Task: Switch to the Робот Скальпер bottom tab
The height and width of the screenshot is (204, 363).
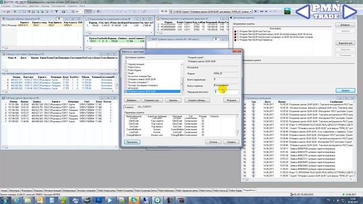Action: tap(125, 190)
